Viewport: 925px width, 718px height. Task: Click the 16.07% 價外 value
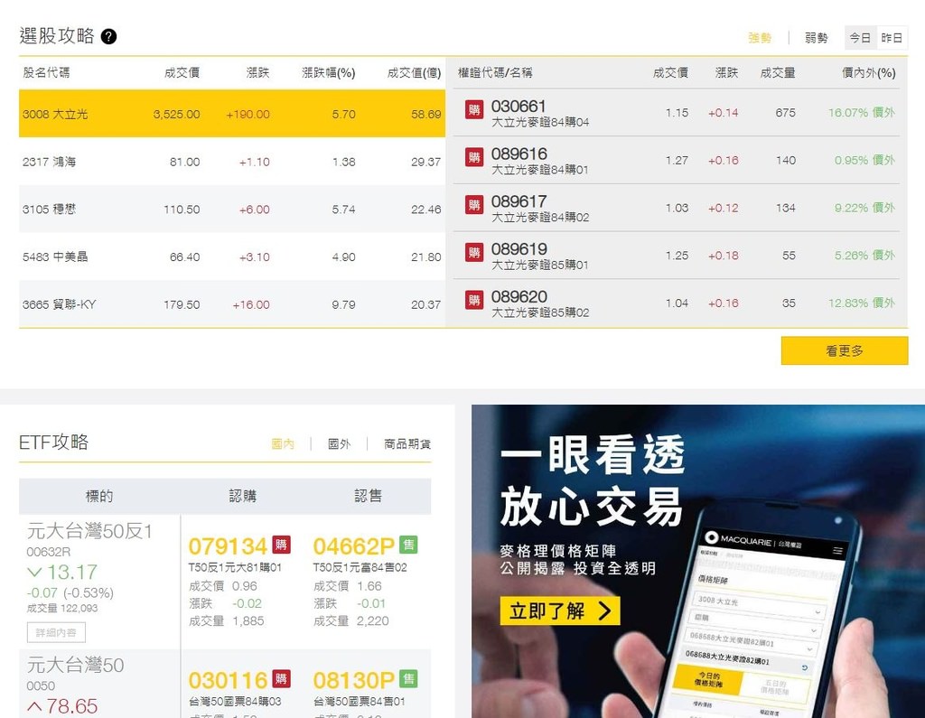(861, 112)
